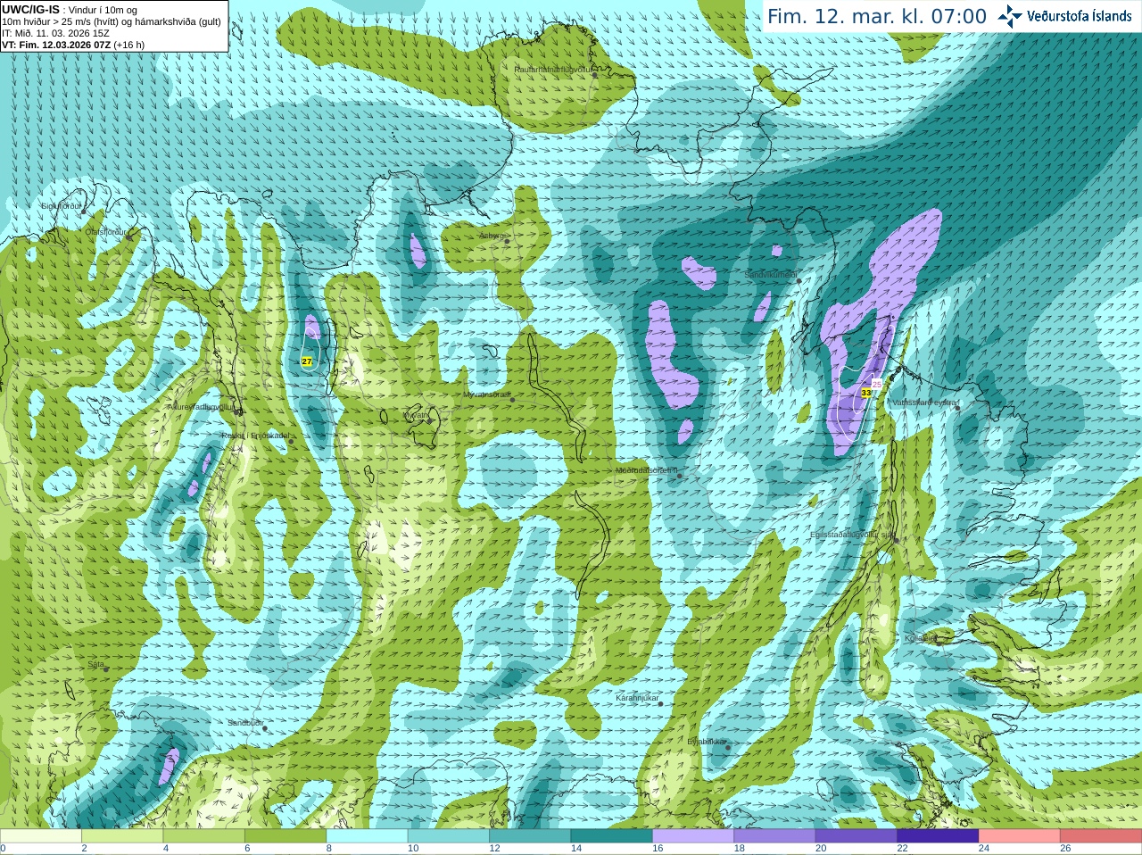Viewport: 1142px width, 855px height.
Task: Click the 24–26 m/s legend swatch
Action: pyautogui.click(x=1020, y=836)
